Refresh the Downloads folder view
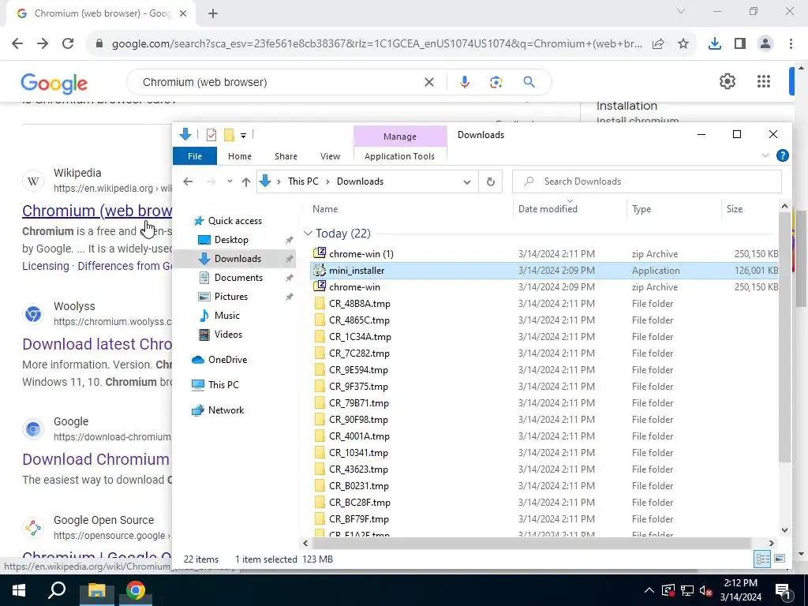Screen dimensions: 808x606 coord(491,181)
